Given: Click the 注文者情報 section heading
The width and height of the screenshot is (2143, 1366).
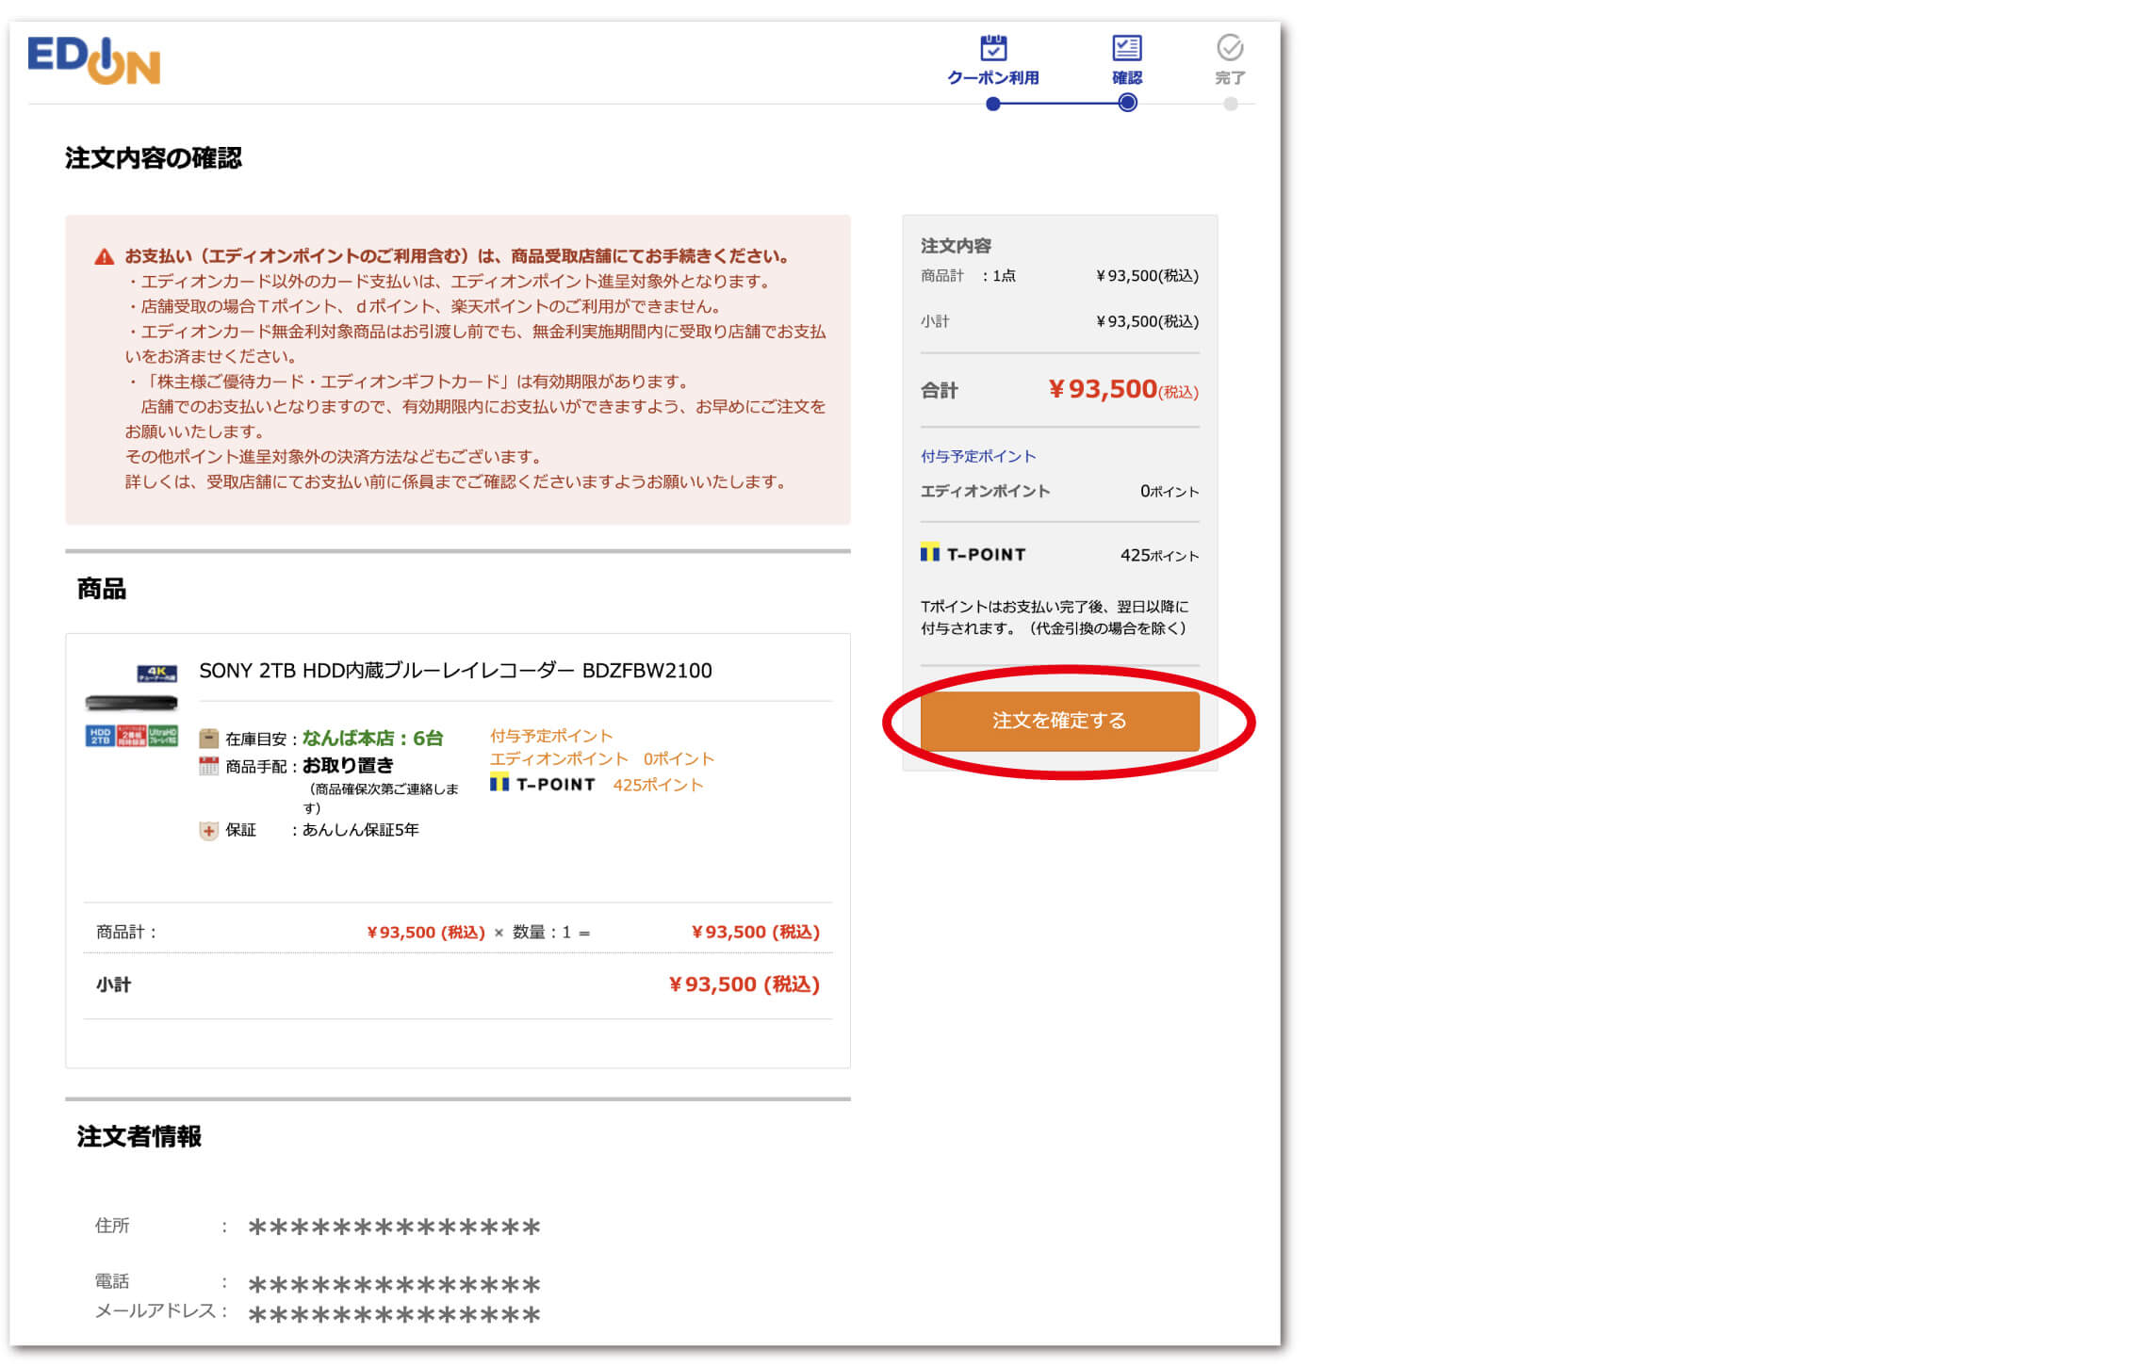Looking at the screenshot, I should [139, 1137].
